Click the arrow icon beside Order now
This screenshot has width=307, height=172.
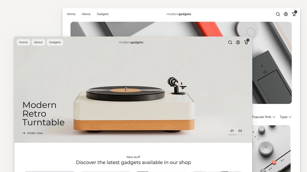pos(24,133)
